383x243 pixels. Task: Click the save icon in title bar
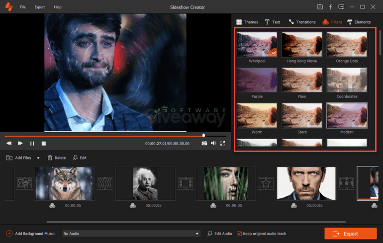[x=320, y=7]
